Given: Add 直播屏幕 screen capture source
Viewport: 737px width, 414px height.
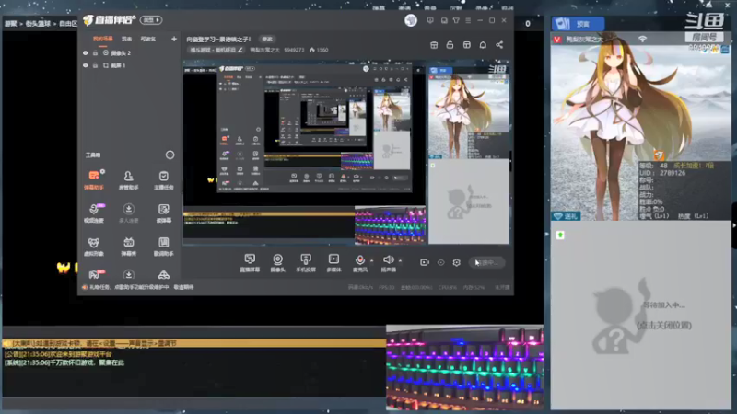Looking at the screenshot, I should pos(250,263).
